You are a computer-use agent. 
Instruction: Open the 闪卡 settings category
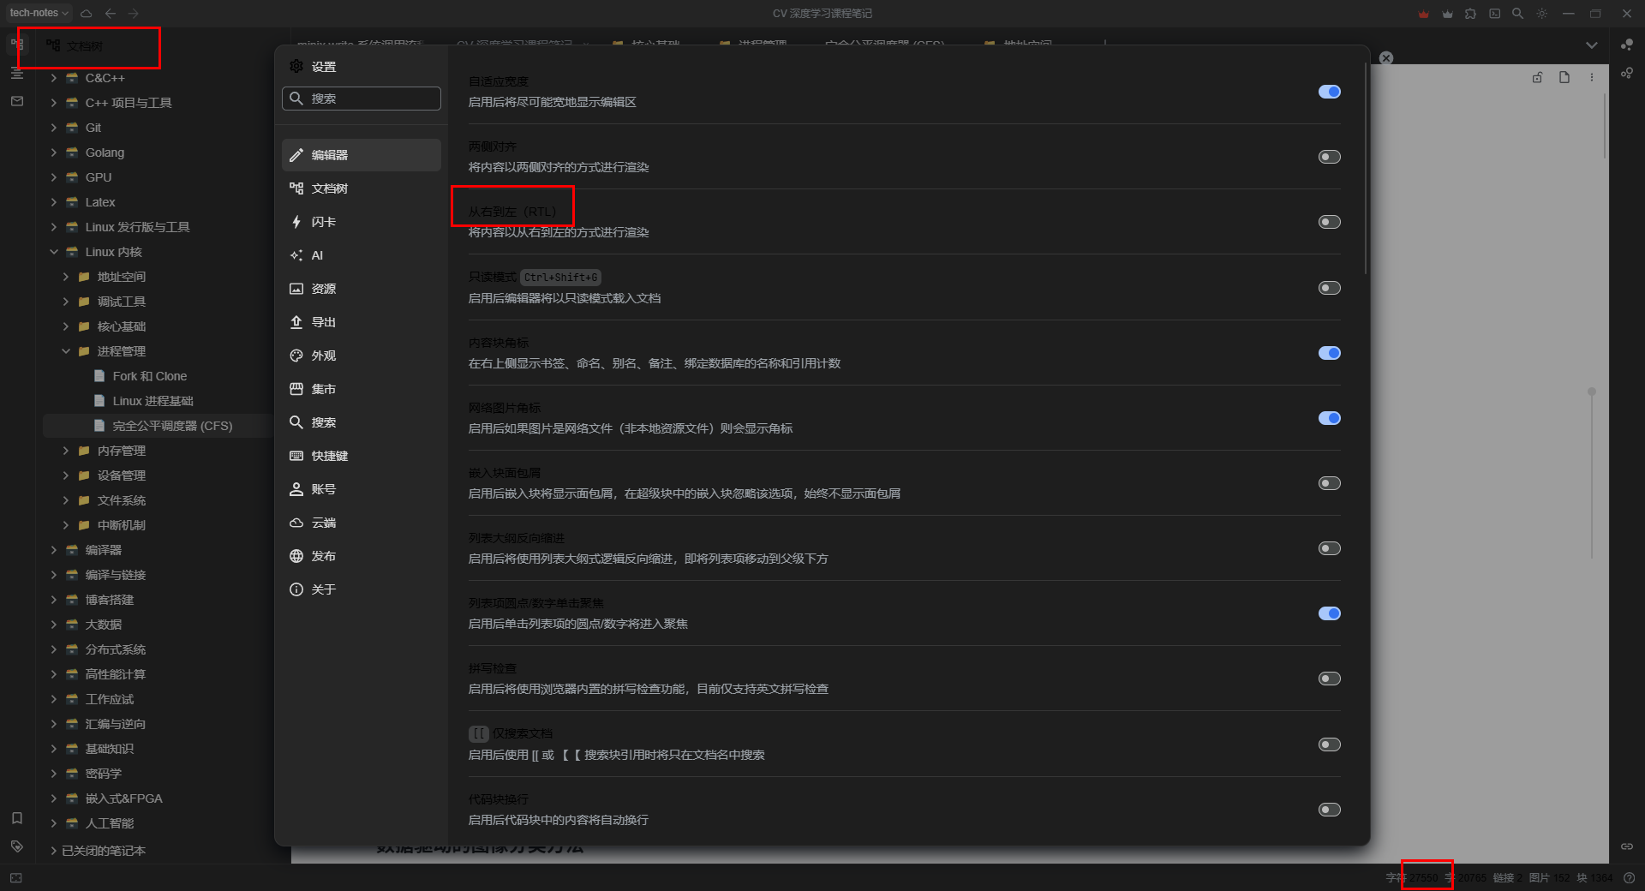point(362,222)
